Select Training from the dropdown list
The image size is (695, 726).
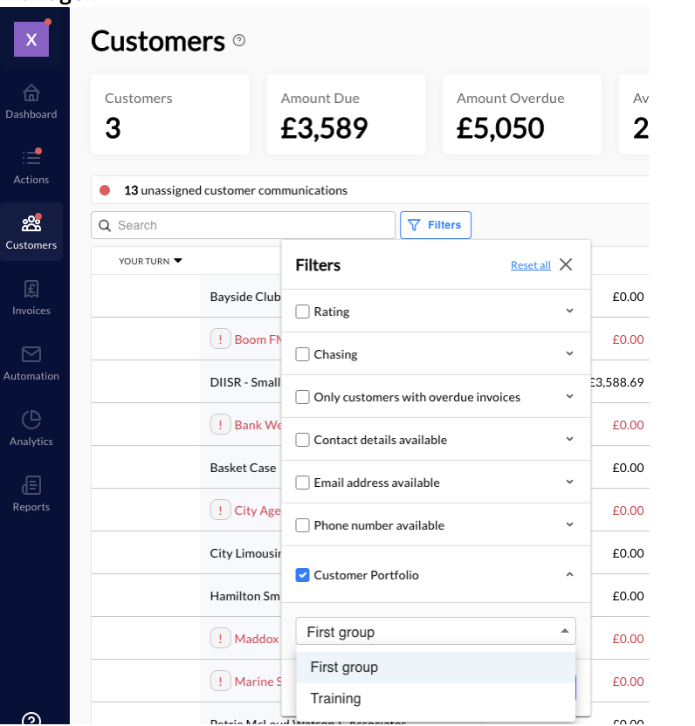[x=336, y=698]
